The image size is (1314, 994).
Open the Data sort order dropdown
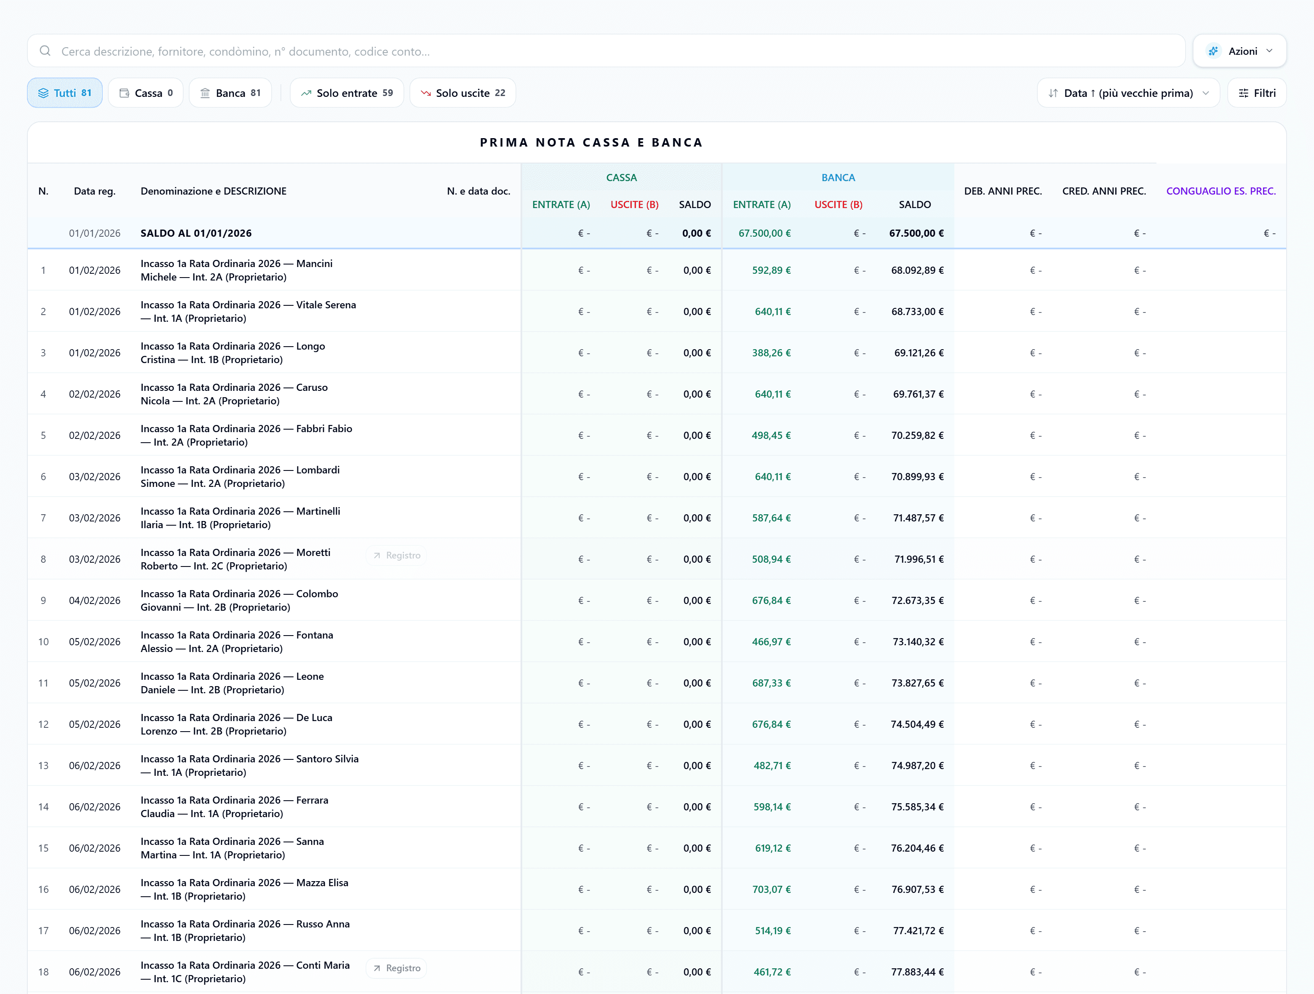click(x=1128, y=93)
